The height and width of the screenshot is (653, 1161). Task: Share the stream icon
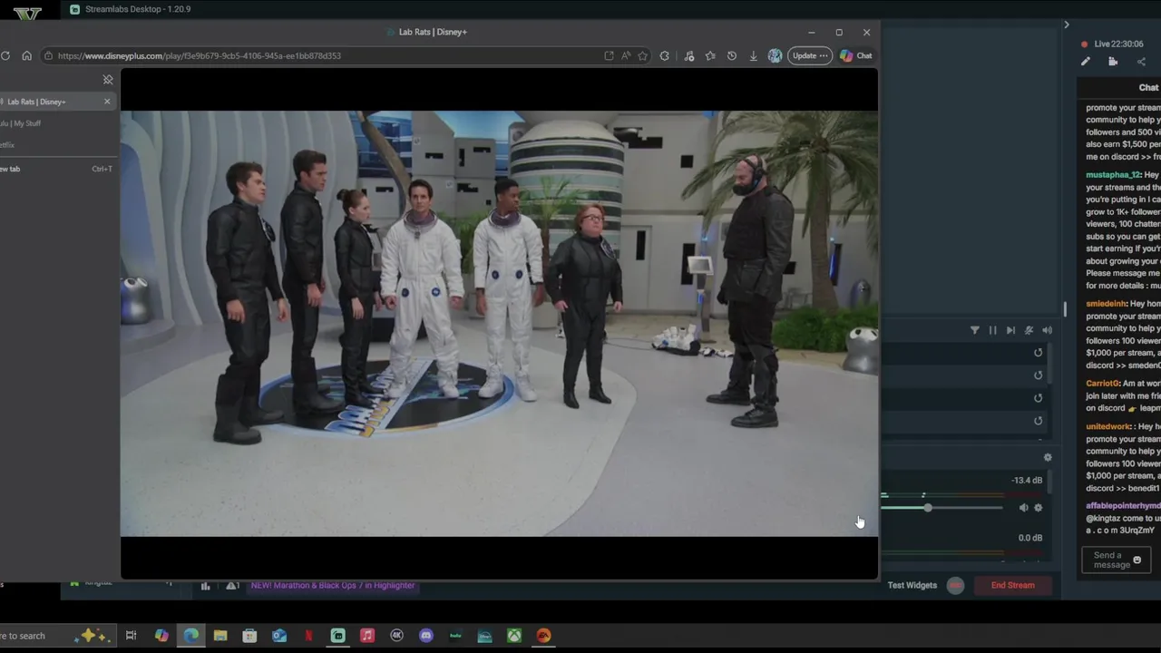tap(1141, 62)
